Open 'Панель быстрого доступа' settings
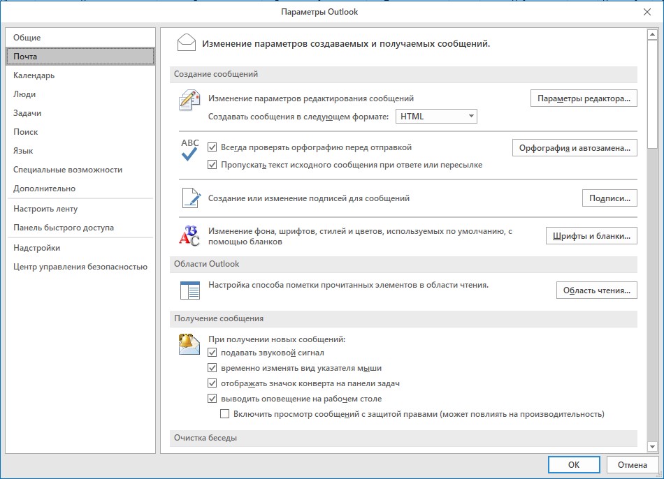 (x=80, y=227)
